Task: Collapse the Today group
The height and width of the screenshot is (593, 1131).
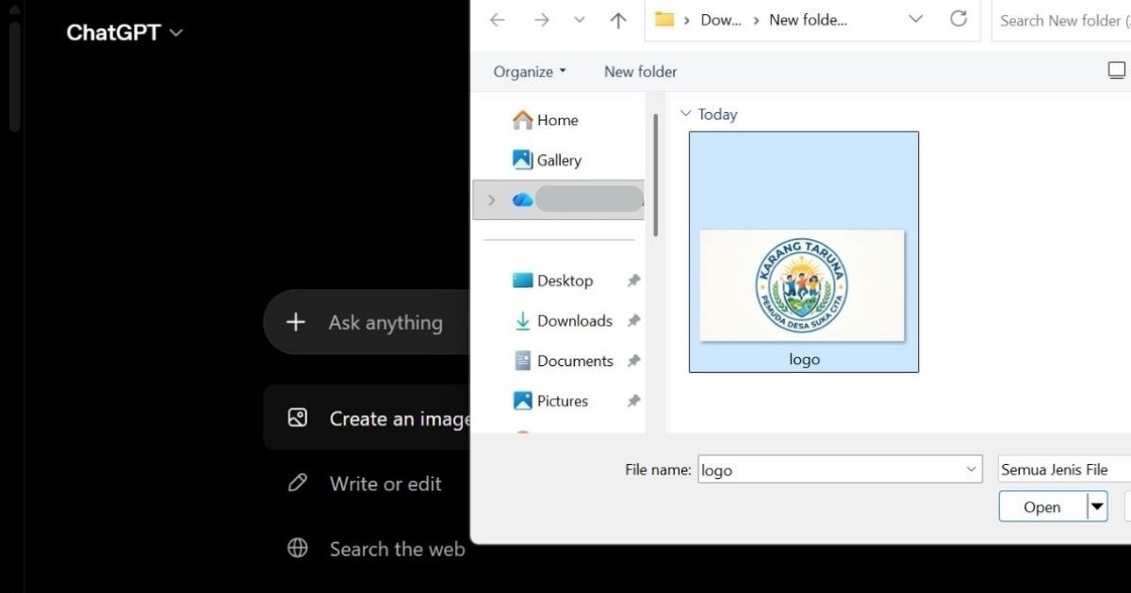Action: pos(685,114)
